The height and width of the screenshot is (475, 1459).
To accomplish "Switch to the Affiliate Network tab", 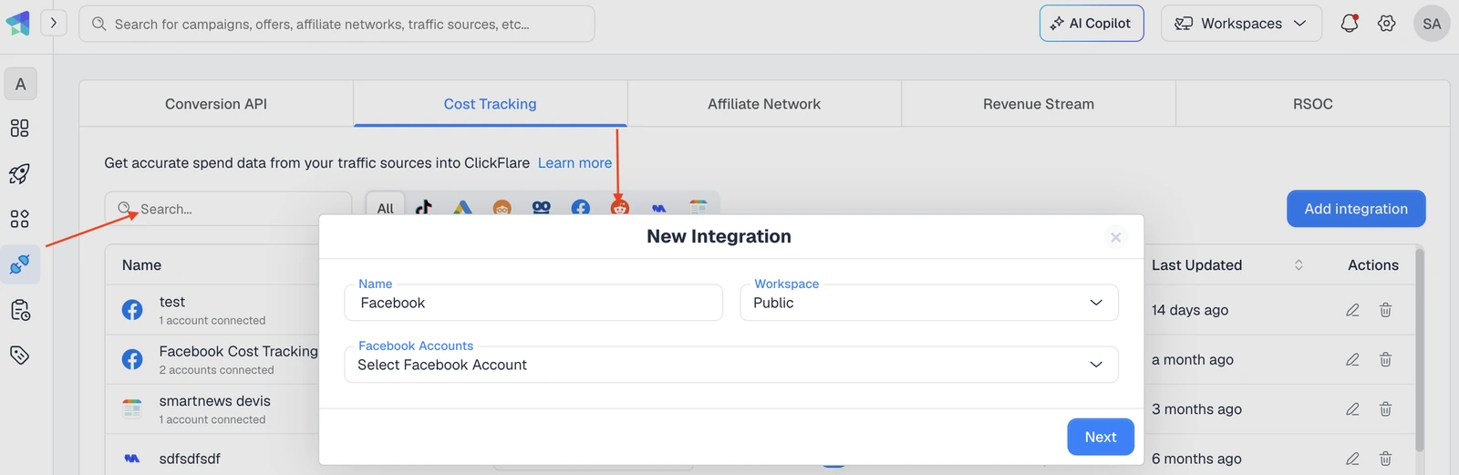I will [764, 104].
